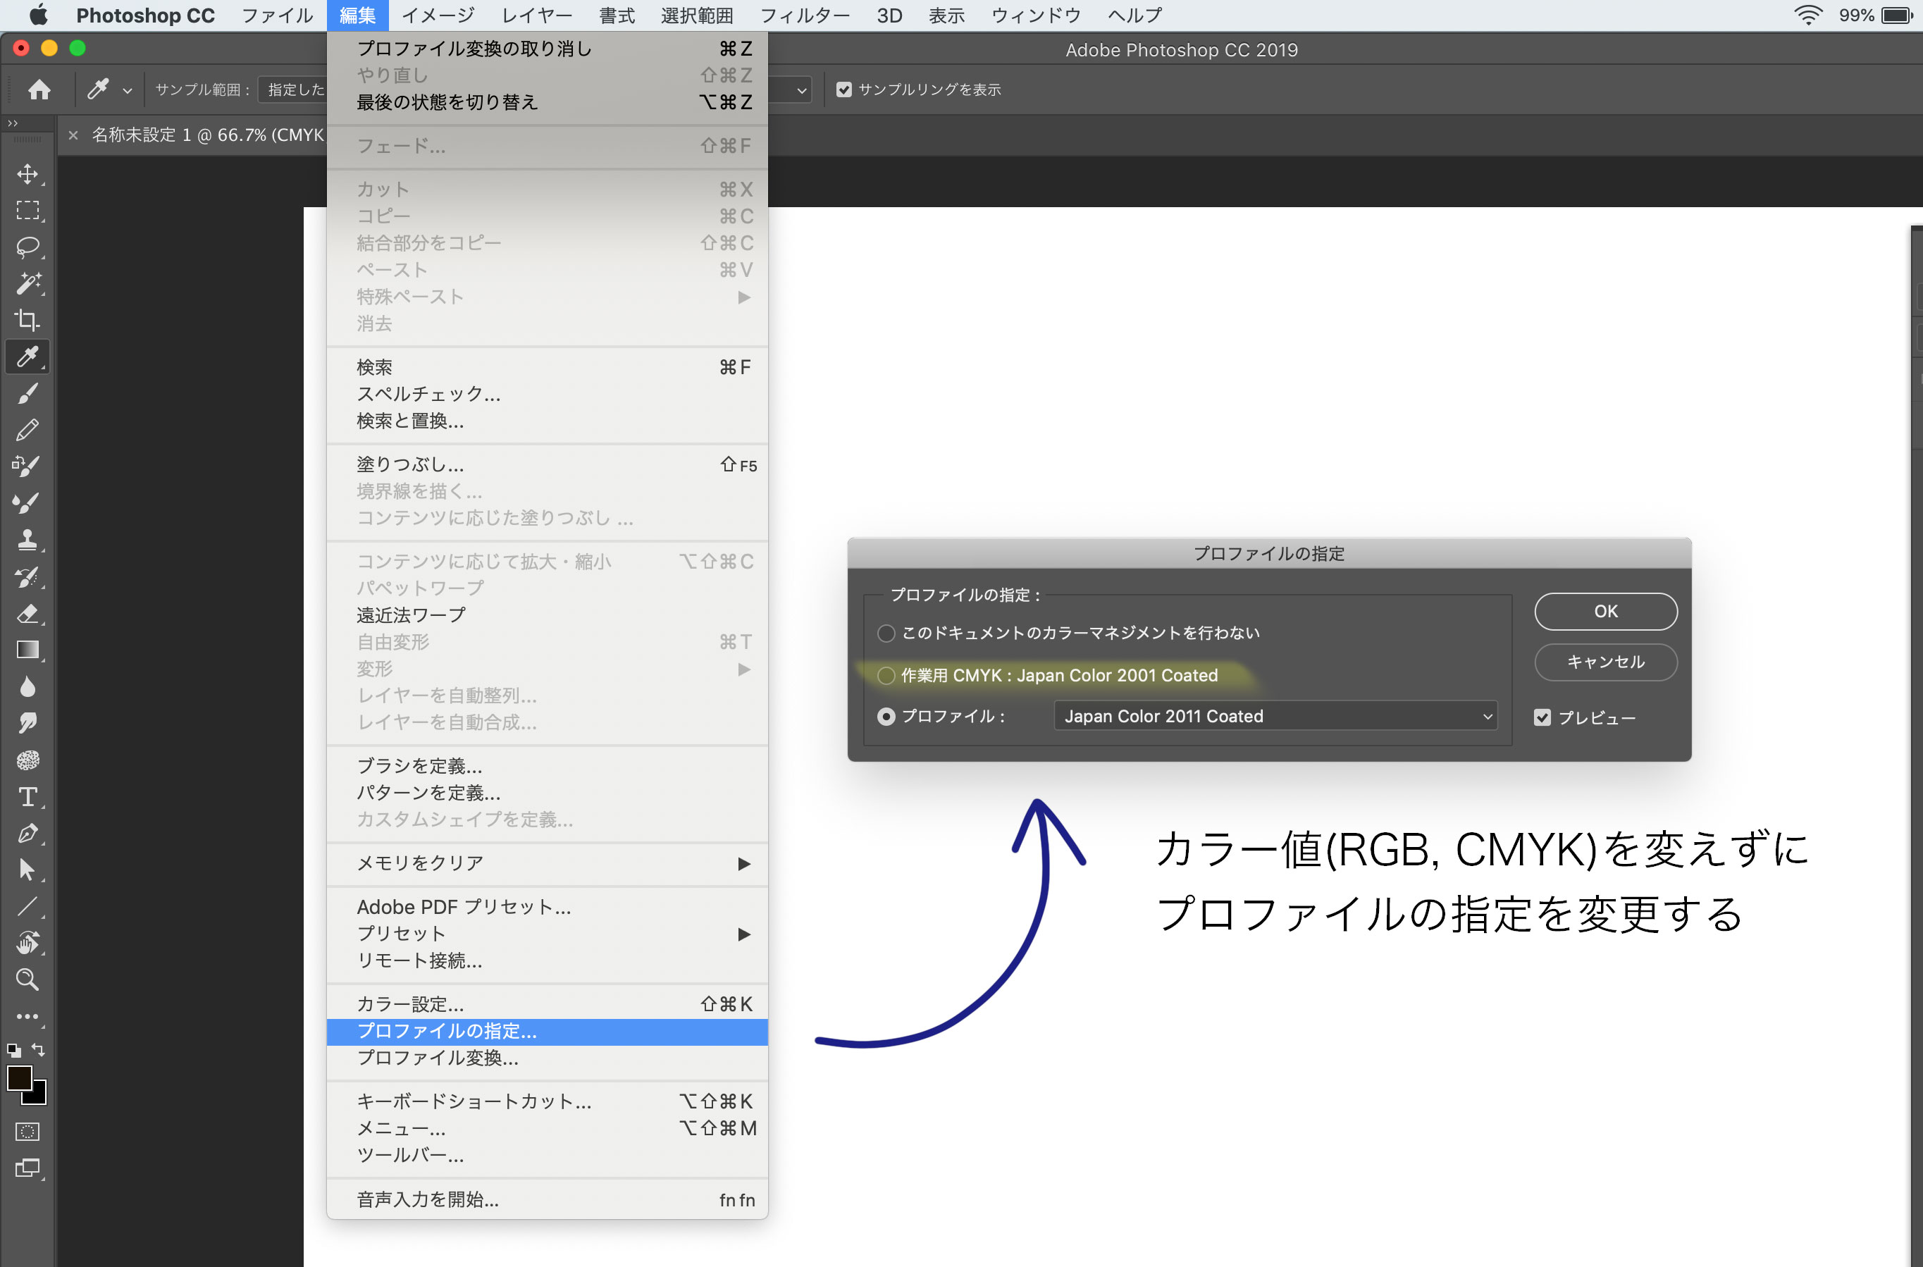Undo via プロファイル変換の取り消し

[547, 49]
